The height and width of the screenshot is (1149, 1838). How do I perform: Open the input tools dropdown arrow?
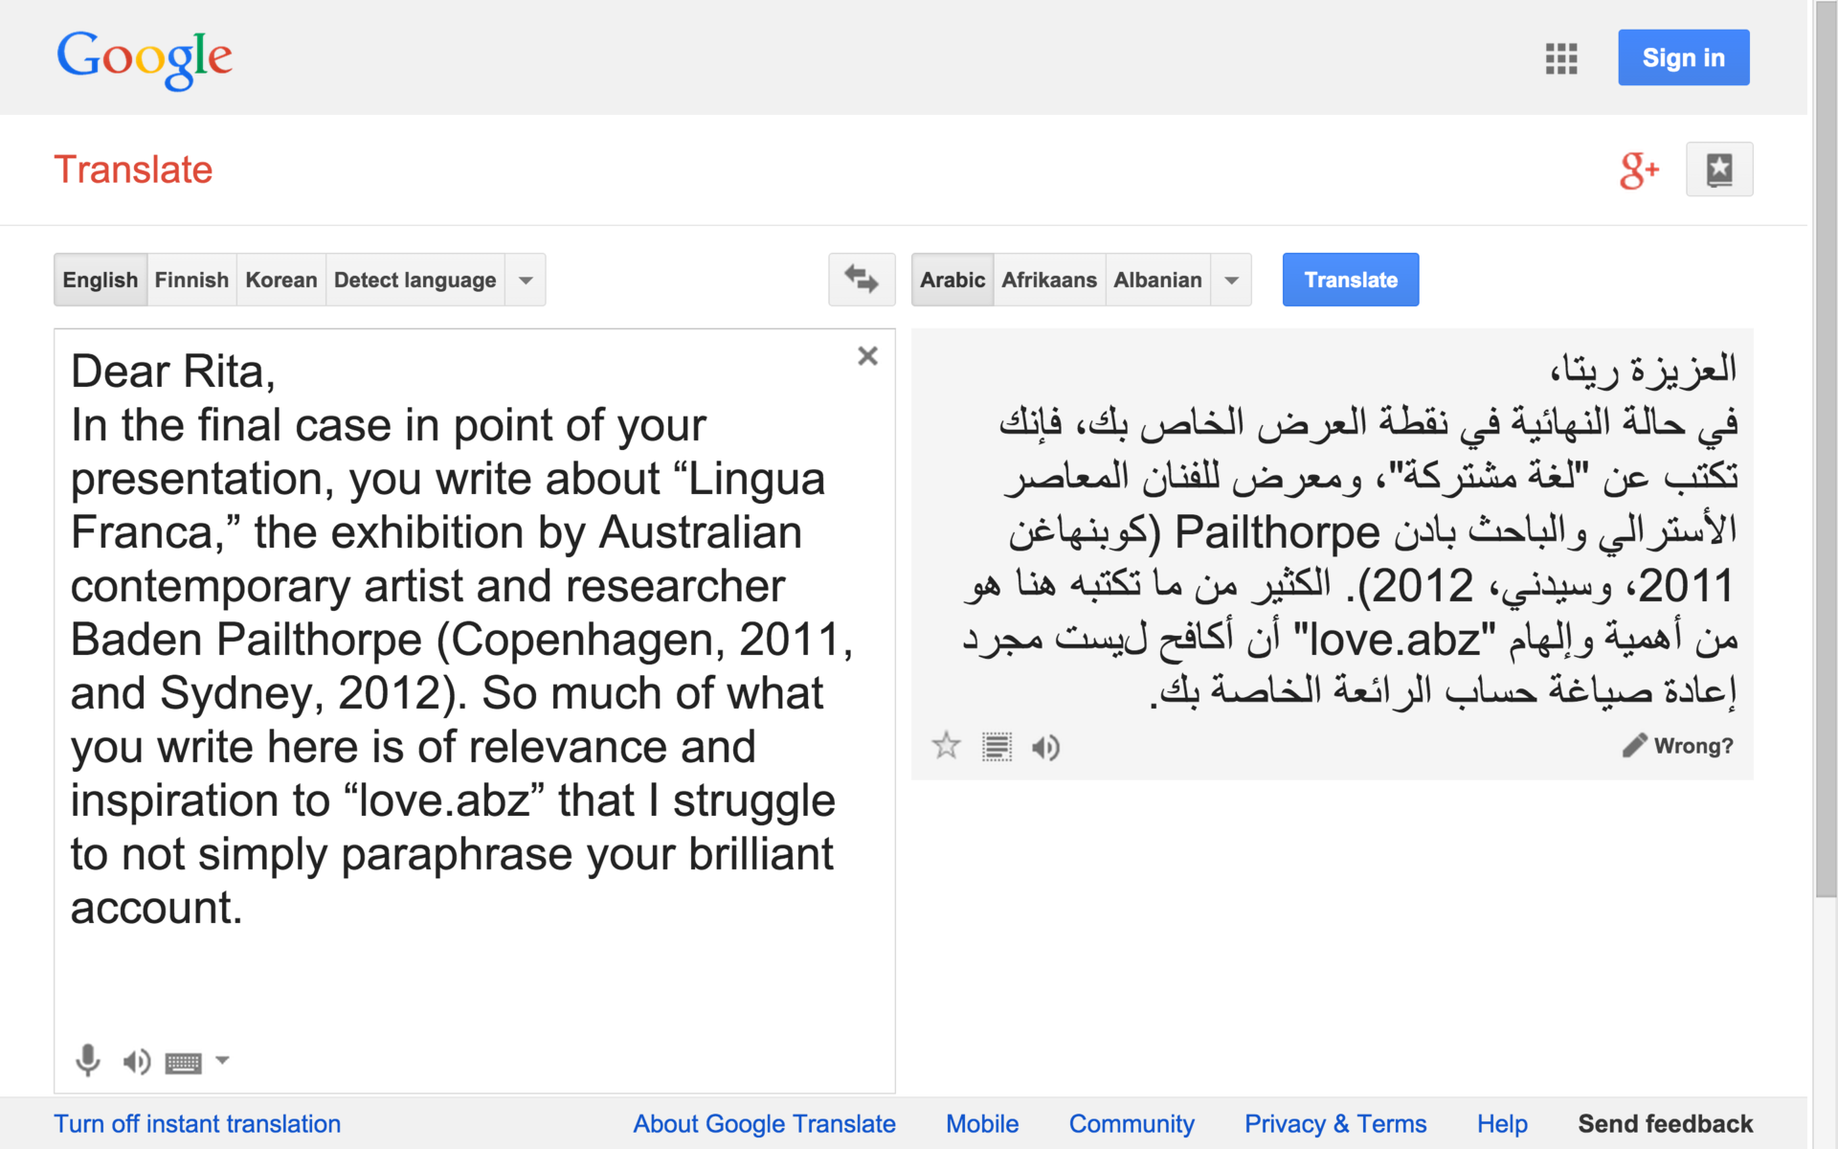coord(222,1060)
